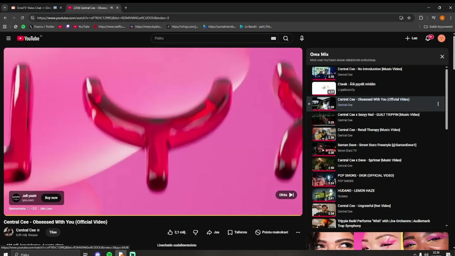Click the playlist panel scrollbar
Screen dimensions: 455x256
446,100
